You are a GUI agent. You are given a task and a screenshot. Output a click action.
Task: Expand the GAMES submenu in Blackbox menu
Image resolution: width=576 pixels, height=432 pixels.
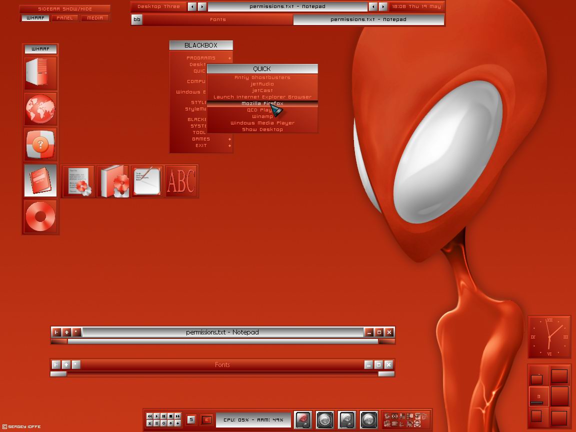(x=201, y=138)
